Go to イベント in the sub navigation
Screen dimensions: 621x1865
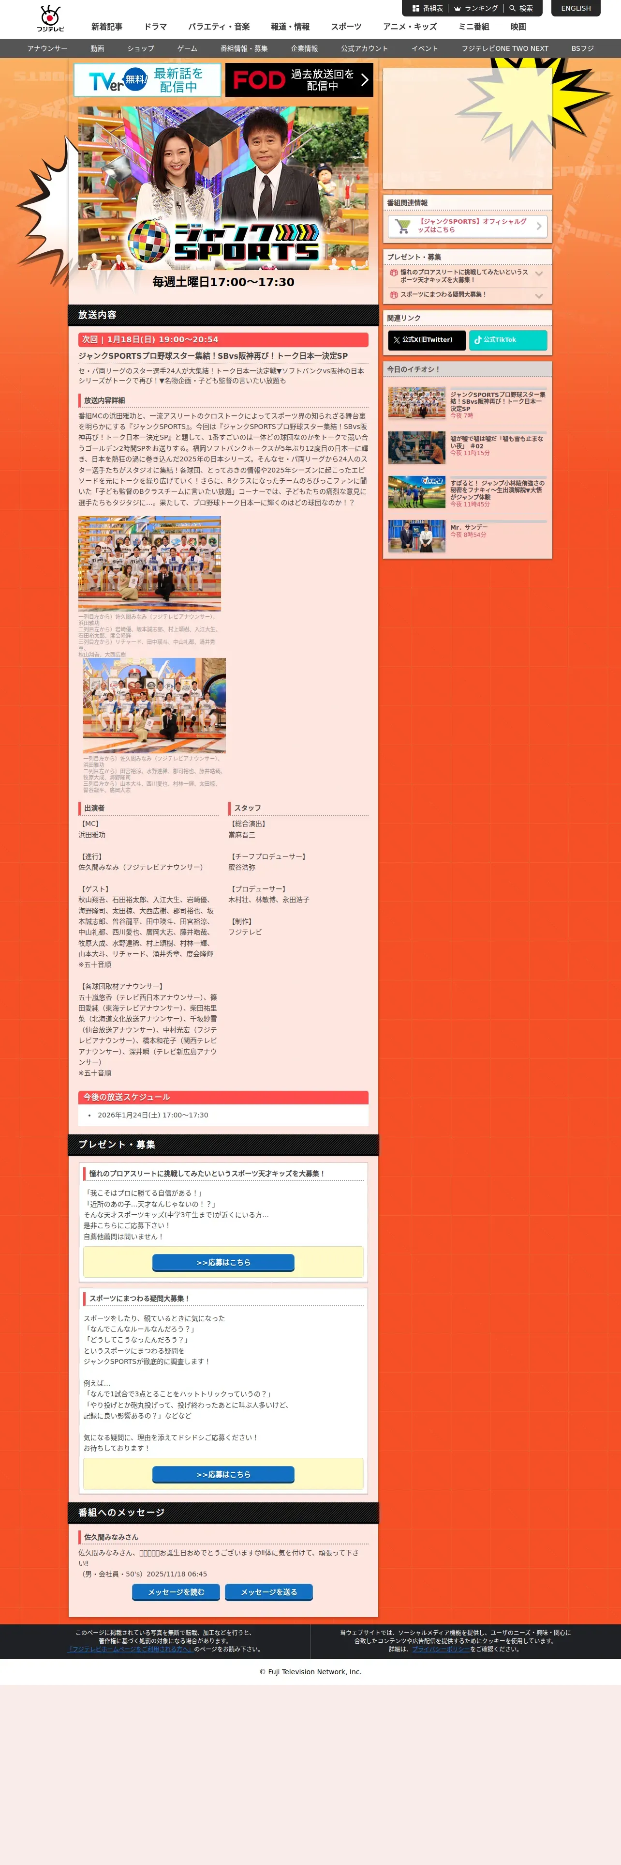tap(425, 48)
